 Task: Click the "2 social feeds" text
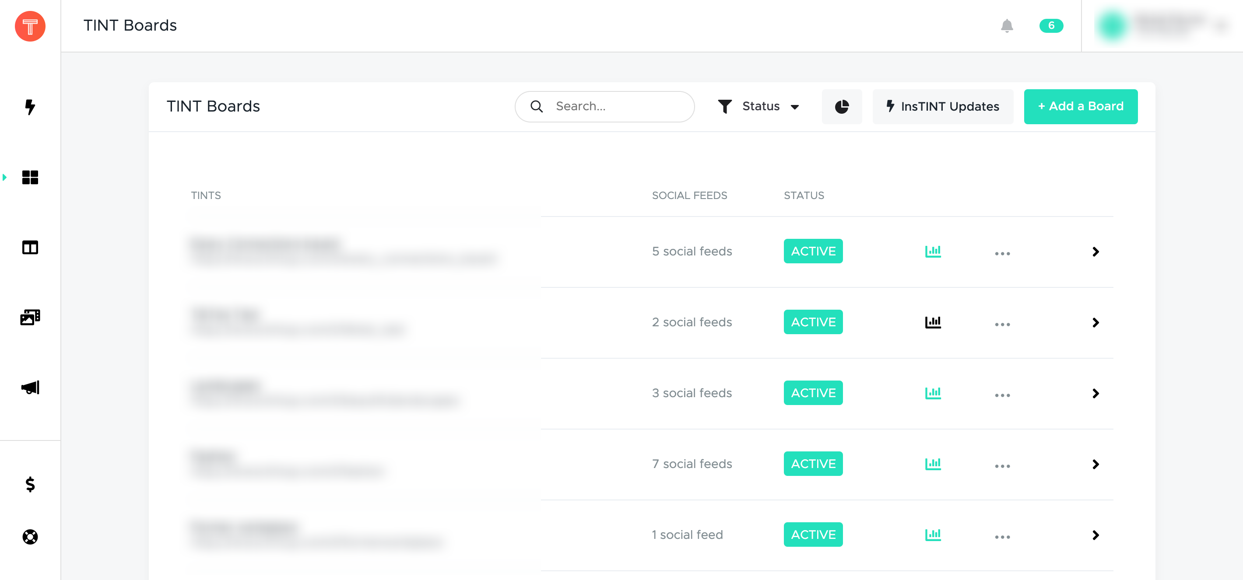pyautogui.click(x=692, y=322)
